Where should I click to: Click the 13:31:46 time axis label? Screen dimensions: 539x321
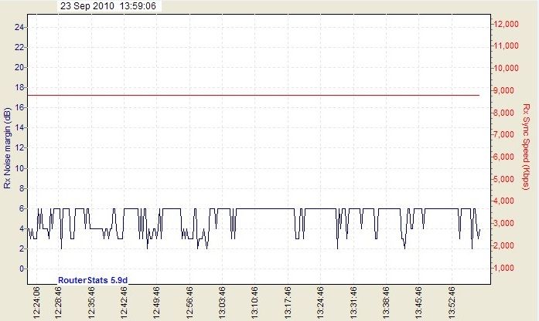tap(355, 301)
